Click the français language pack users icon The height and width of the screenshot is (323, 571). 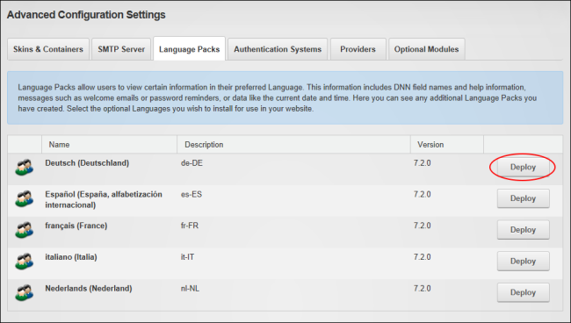pos(24,230)
